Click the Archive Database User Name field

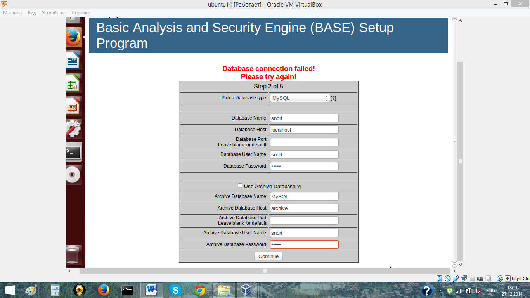point(304,233)
